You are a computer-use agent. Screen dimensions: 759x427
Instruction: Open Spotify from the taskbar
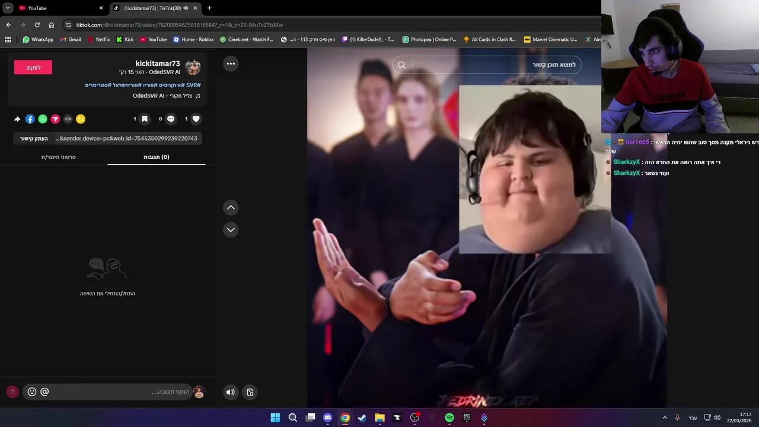tap(449, 418)
